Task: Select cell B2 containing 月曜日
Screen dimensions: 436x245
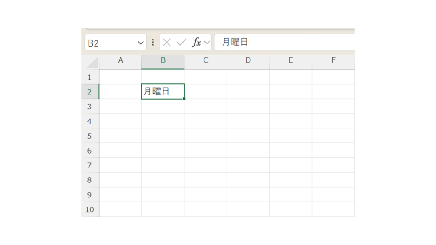Action: (x=163, y=91)
